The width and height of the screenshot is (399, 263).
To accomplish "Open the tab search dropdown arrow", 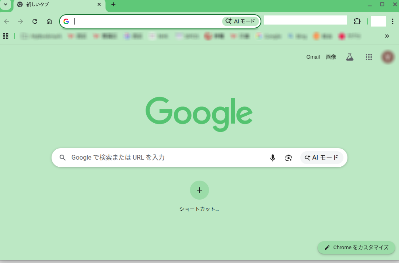I will point(6,4).
